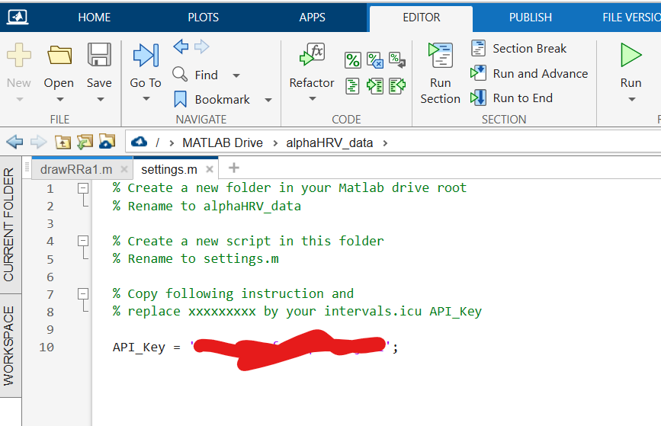Expand the Refactor dropdown arrow

(313, 98)
